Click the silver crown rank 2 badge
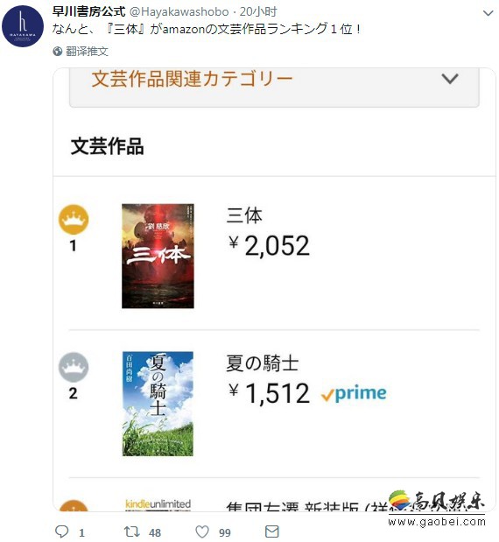The width and height of the screenshot is (499, 542). (74, 367)
